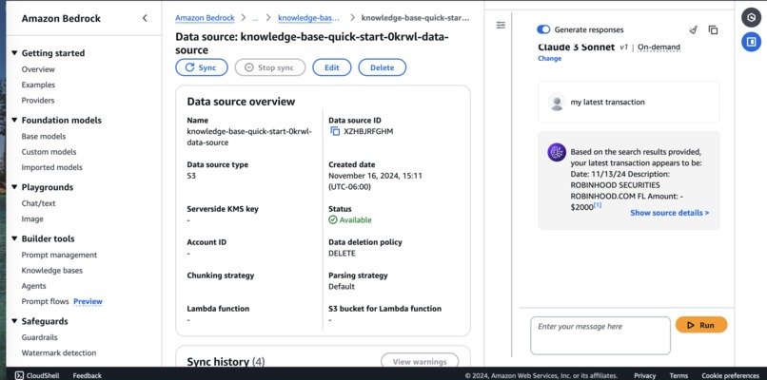Viewport: 767px width, 380px height.
Task: Open Agents in the sidebar
Action: coord(33,286)
